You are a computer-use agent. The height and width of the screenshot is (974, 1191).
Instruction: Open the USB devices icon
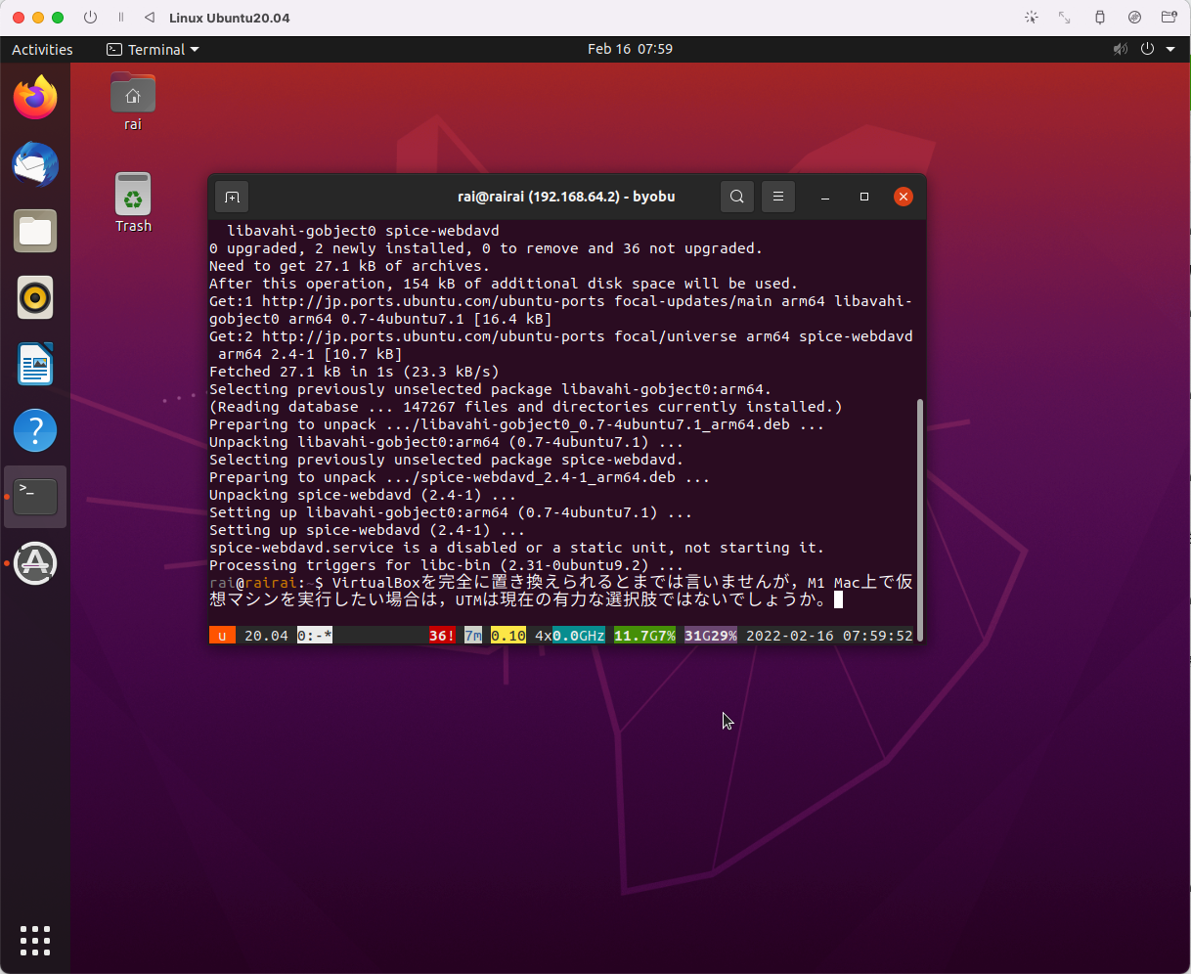[x=1100, y=18]
